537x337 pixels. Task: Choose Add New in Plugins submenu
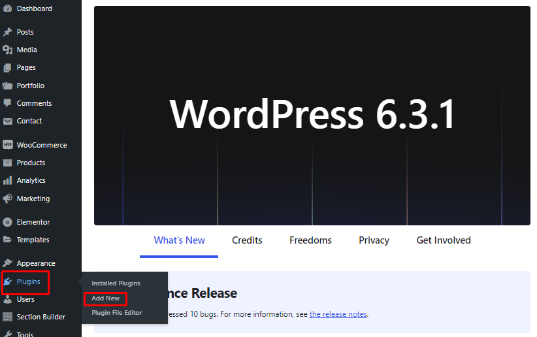click(x=105, y=298)
